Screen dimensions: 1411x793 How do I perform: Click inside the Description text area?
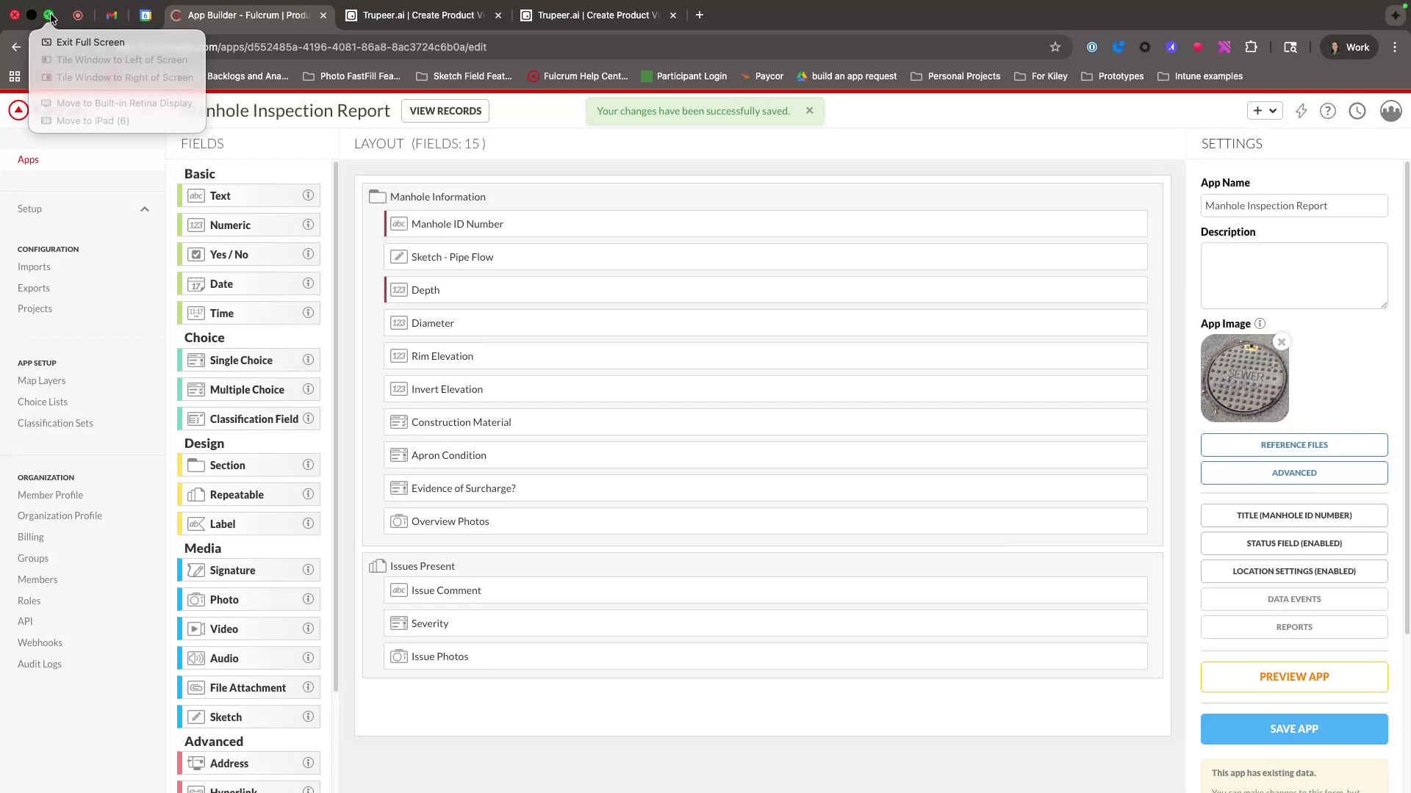coord(1293,275)
